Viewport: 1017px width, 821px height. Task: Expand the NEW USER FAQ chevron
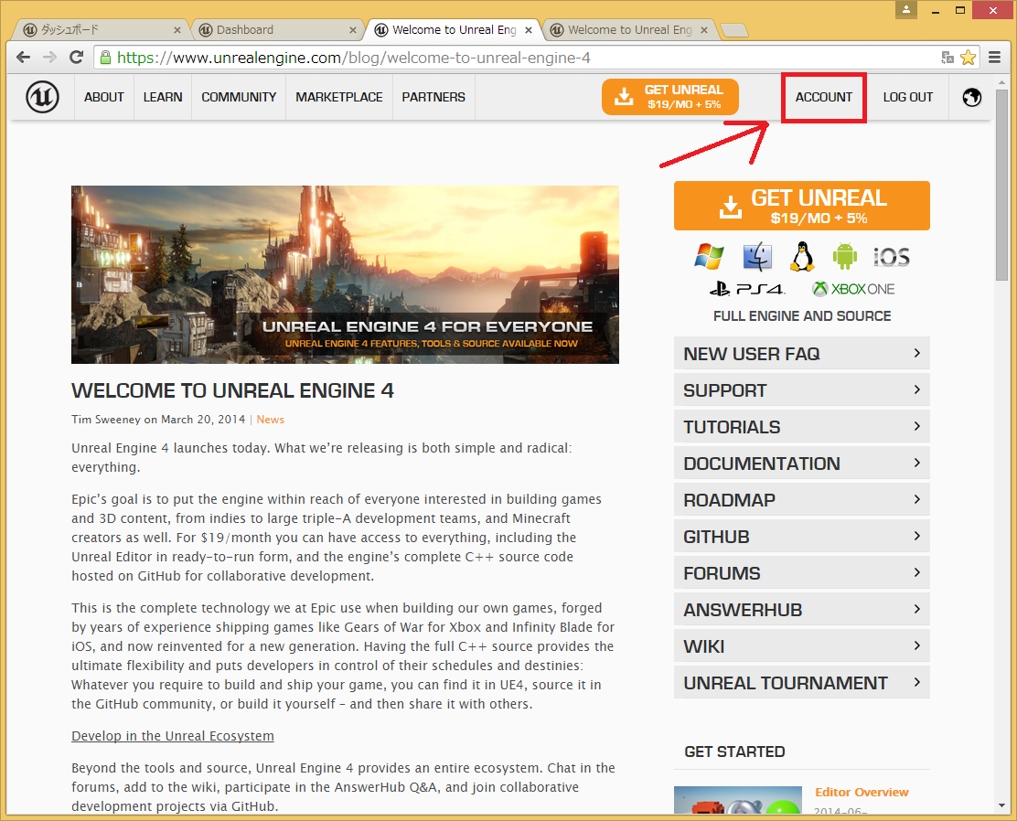917,353
